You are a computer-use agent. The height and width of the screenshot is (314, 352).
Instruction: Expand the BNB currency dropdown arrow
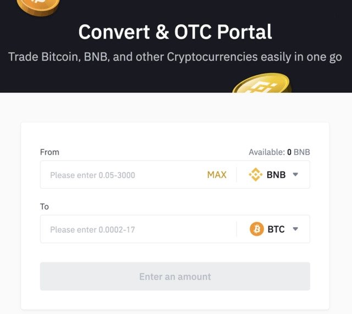click(295, 174)
